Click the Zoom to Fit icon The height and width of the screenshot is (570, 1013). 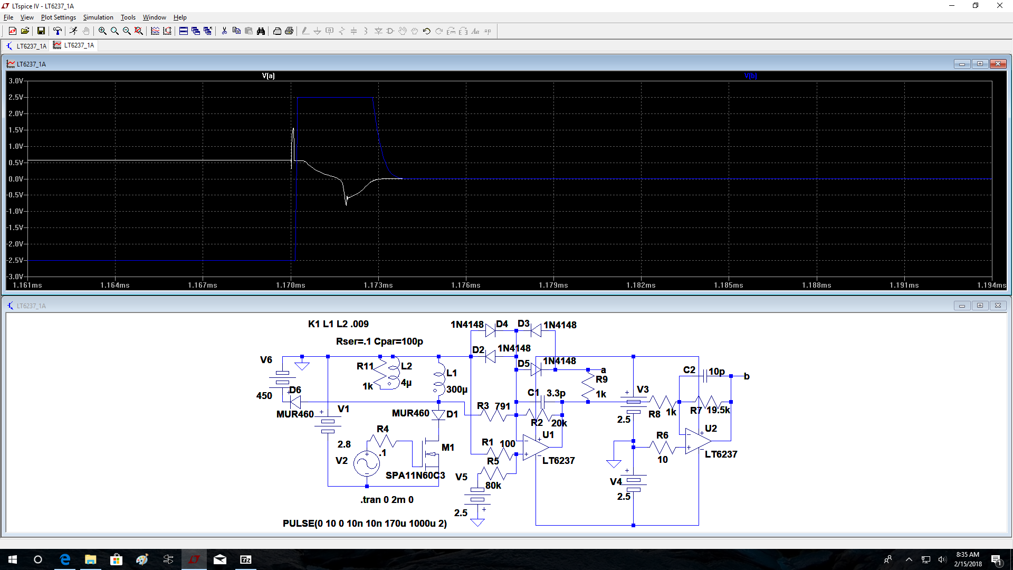[139, 31]
